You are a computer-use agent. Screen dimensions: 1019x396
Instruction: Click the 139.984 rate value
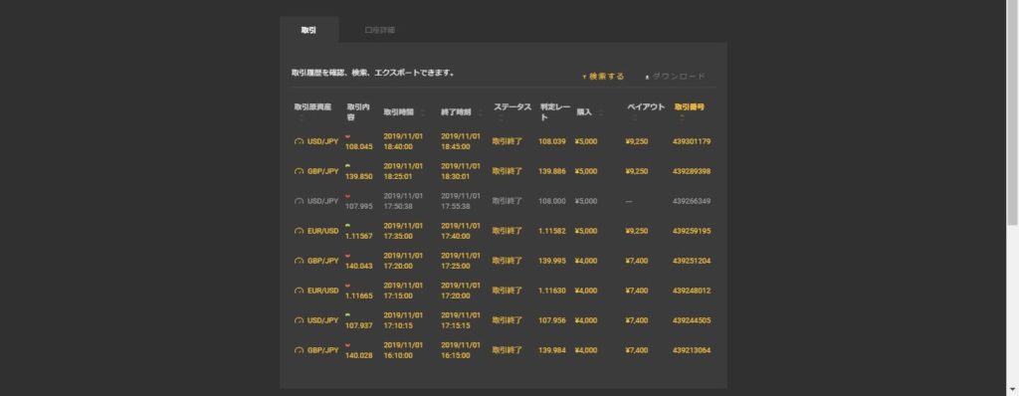[x=551, y=351]
